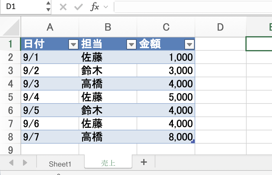Select the amount cell 5,000
The height and width of the screenshot is (175, 272).
click(x=166, y=97)
